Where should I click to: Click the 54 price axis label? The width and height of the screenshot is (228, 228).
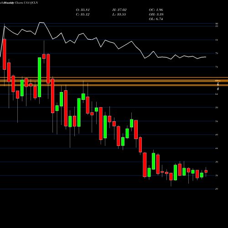tap(217, 121)
